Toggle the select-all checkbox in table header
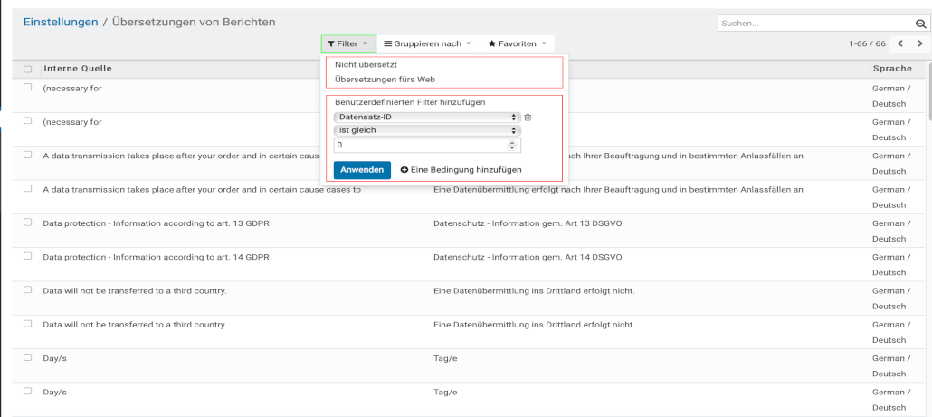Image resolution: width=932 pixels, height=417 pixels. 28,70
